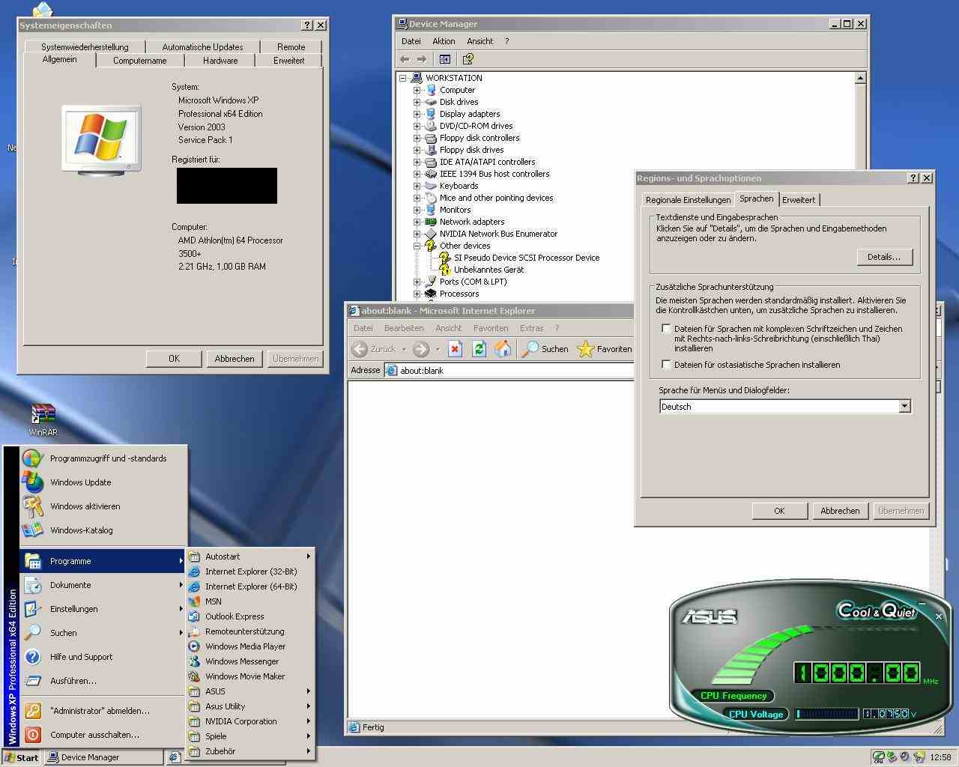Click the Details... button
This screenshot has height=767, width=959.
click(884, 257)
